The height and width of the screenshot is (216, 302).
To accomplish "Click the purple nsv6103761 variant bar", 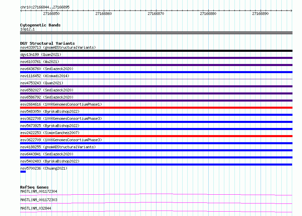I will 156,65.
